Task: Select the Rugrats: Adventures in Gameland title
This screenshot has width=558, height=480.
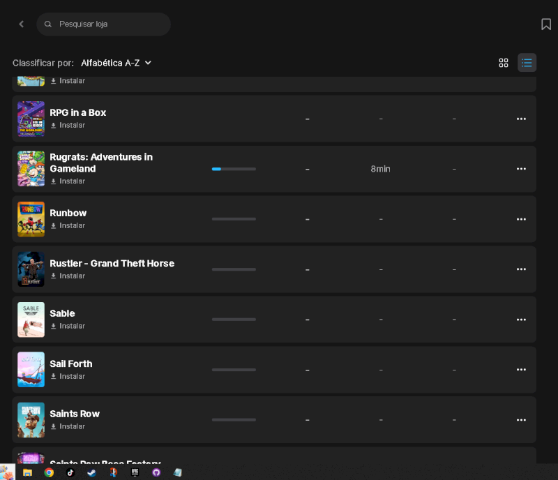Action: click(x=101, y=163)
